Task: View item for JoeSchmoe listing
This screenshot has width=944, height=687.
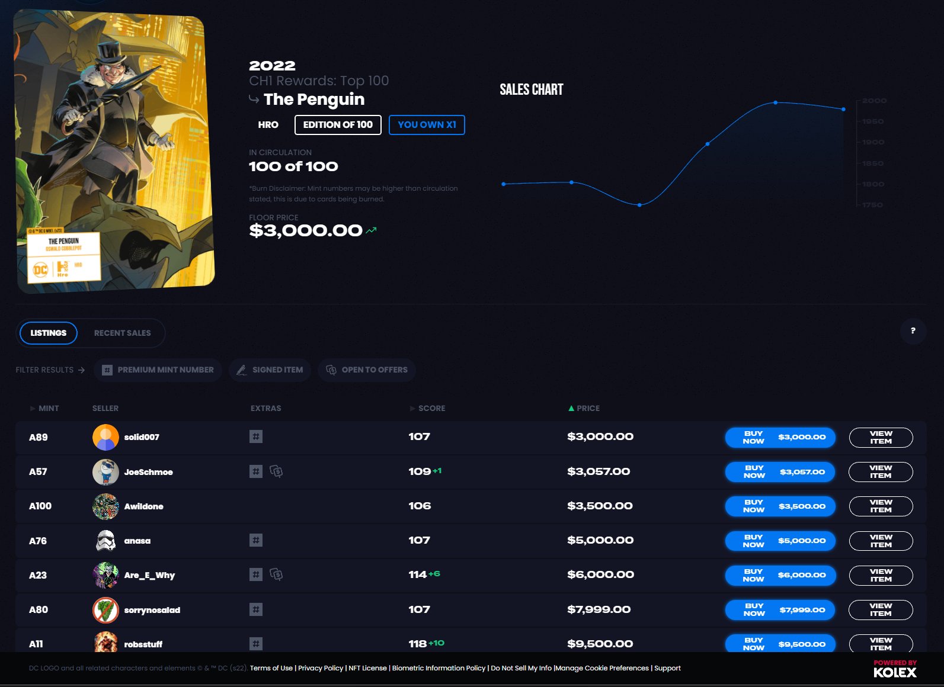Action: 881,472
